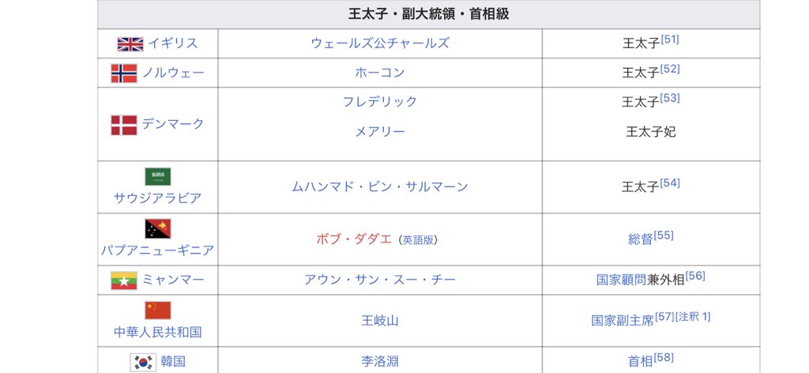Click the China flag icon
Viewport: 809px width, 373px height.
tap(157, 310)
